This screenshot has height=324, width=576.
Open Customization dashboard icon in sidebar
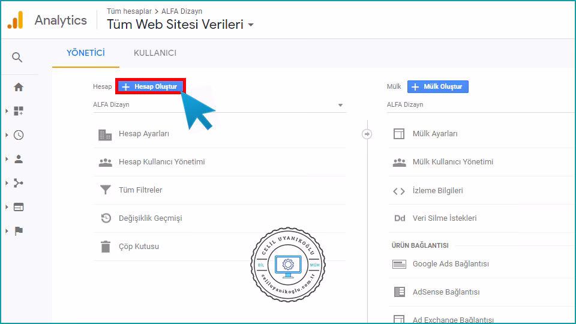pyautogui.click(x=19, y=111)
